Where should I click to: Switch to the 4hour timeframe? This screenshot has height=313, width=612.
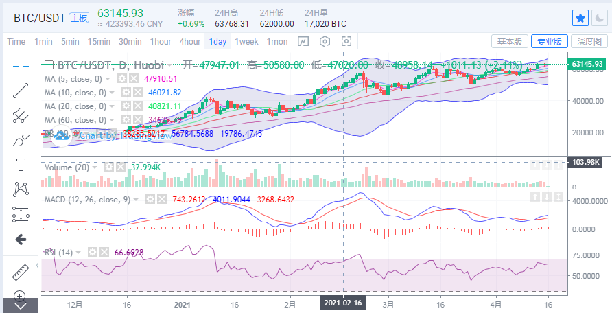click(190, 42)
